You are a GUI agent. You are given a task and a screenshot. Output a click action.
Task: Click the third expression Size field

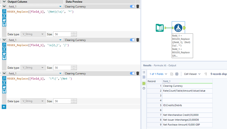62,101
